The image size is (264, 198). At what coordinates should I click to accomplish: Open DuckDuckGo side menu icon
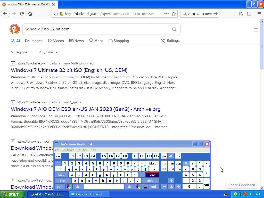pos(256,30)
